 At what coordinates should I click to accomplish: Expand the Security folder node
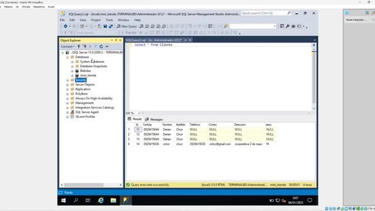[67, 80]
